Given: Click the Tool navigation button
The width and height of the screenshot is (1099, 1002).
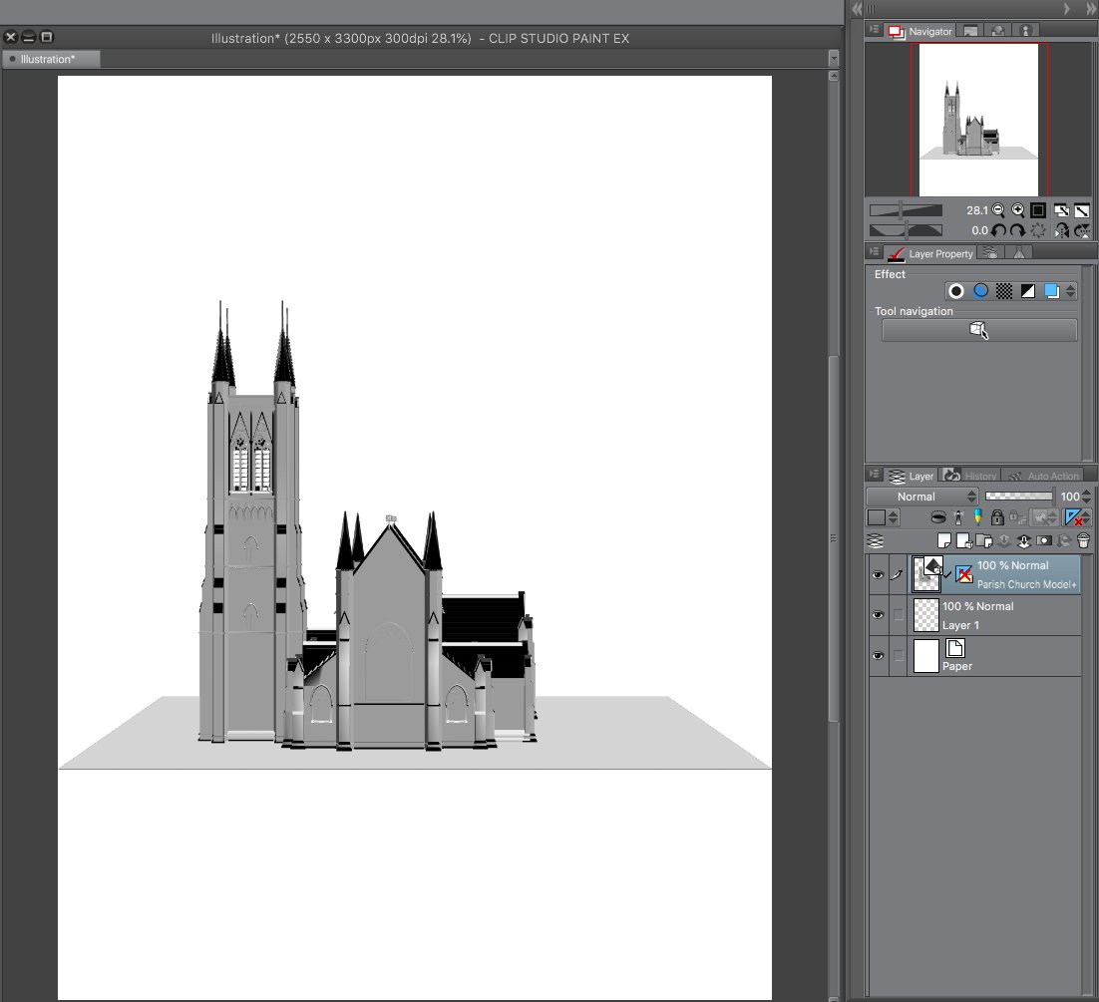Looking at the screenshot, I should [978, 331].
